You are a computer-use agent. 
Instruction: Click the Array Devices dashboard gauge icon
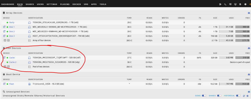[x=249, y=13]
